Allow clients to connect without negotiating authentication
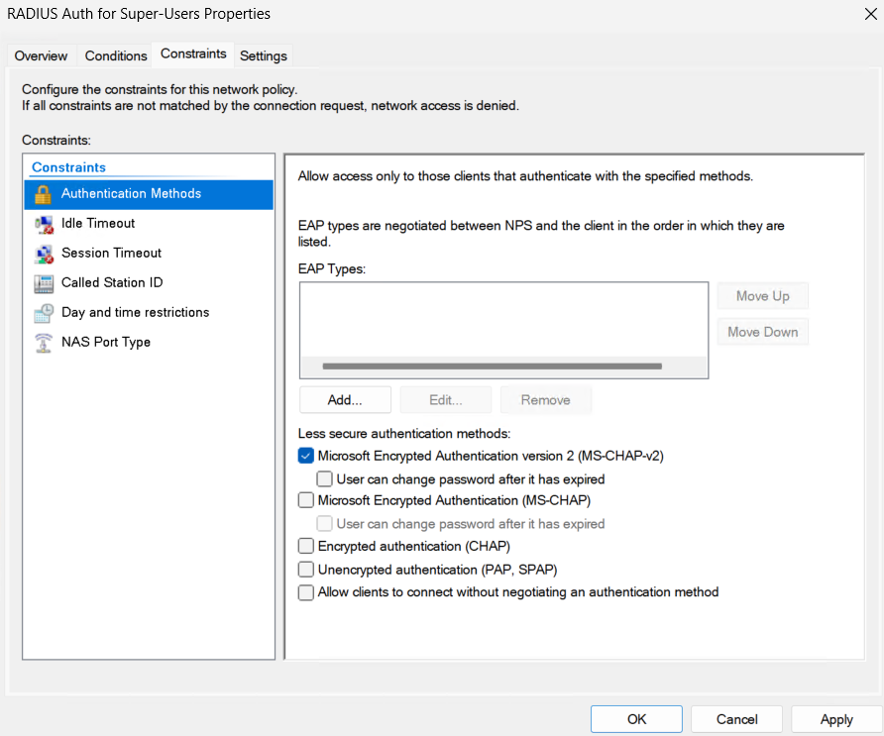The width and height of the screenshot is (884, 736). coord(306,592)
